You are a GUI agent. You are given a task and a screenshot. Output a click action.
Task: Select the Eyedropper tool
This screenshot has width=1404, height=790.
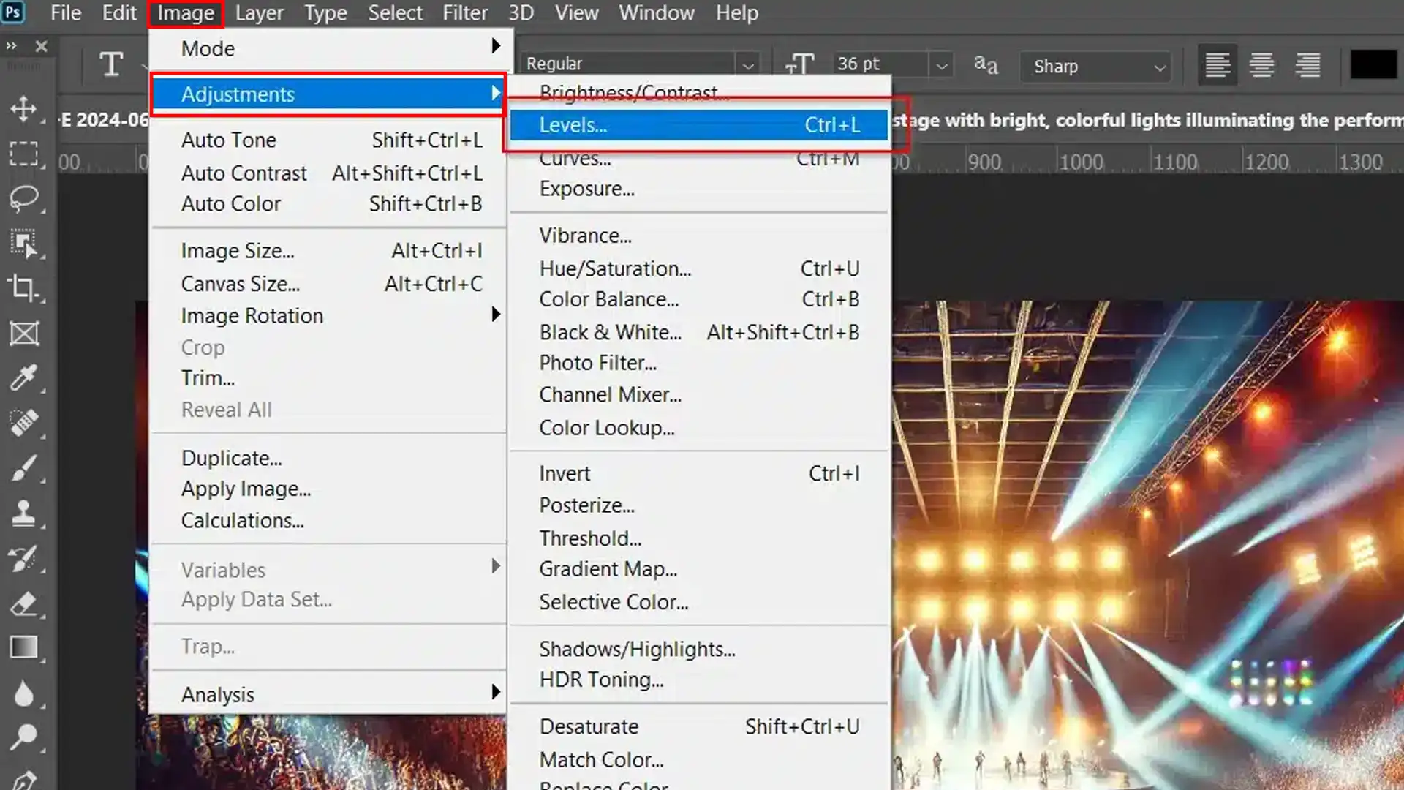point(24,378)
